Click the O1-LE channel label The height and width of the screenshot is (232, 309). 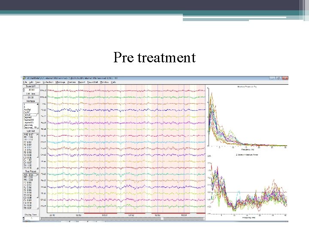click(43, 200)
